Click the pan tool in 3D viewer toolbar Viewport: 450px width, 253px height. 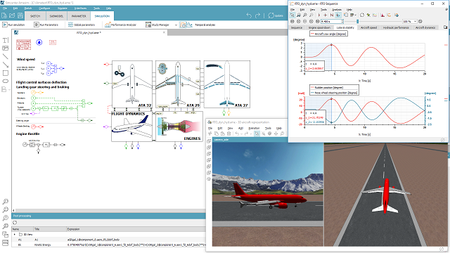coord(276,134)
